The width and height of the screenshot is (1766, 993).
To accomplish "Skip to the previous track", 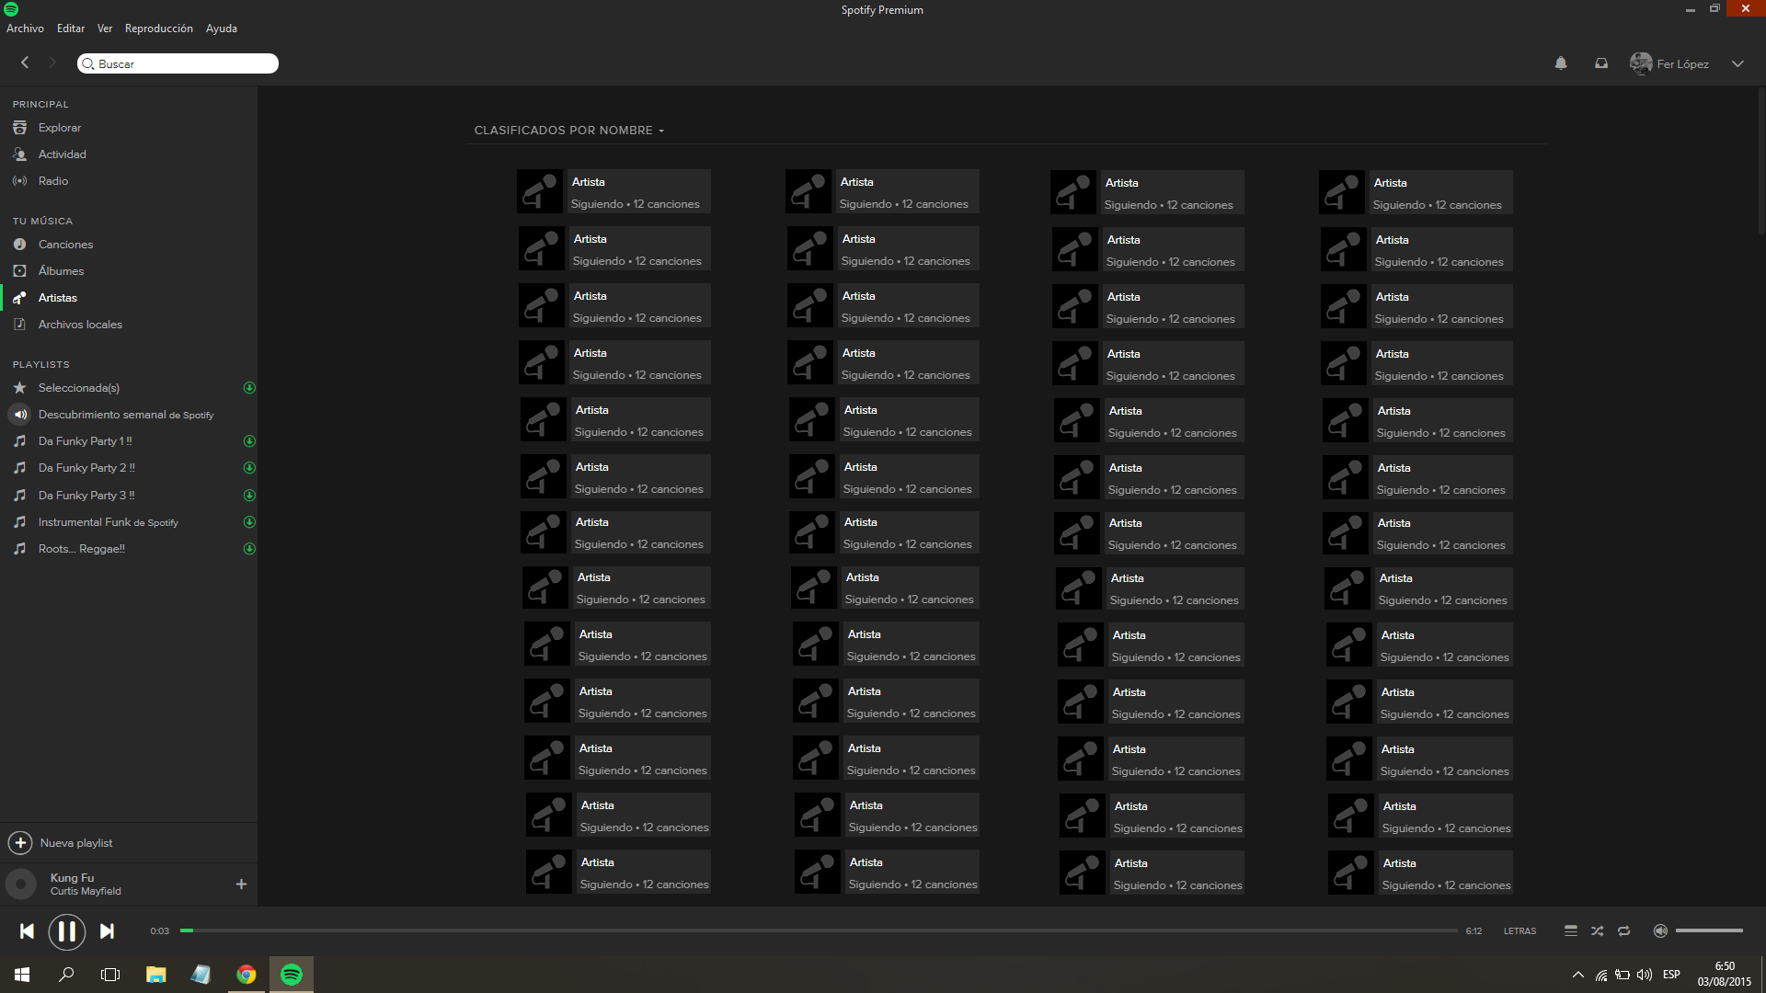I will click(27, 931).
